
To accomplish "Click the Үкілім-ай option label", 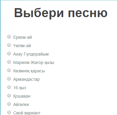I will [x=22, y=46].
